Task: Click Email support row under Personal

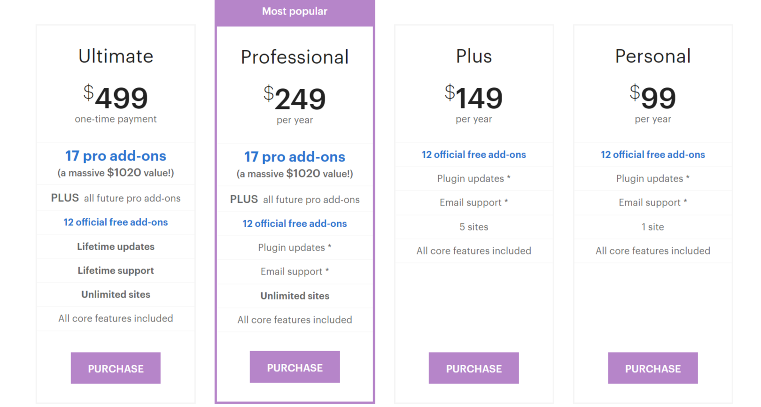Action: (652, 202)
